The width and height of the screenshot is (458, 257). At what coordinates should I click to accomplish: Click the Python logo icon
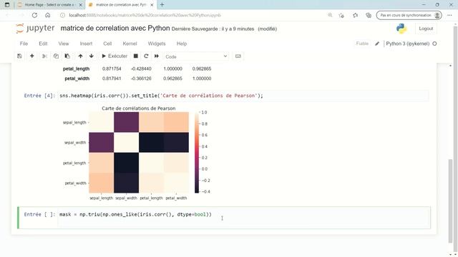pos(401,29)
